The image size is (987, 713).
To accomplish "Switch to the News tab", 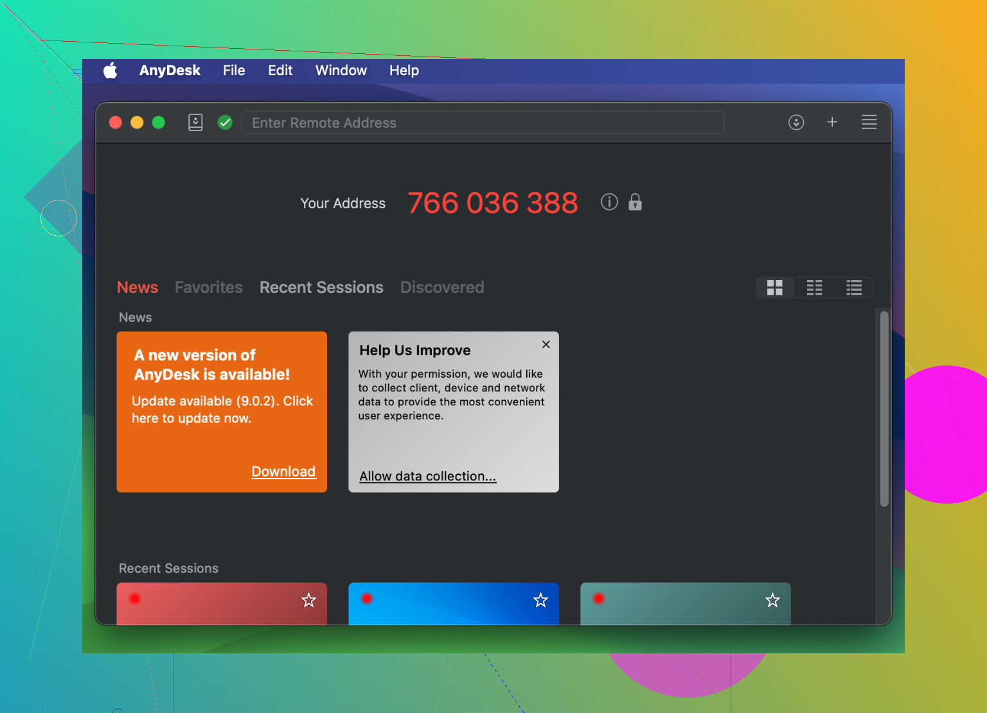I will (x=138, y=287).
